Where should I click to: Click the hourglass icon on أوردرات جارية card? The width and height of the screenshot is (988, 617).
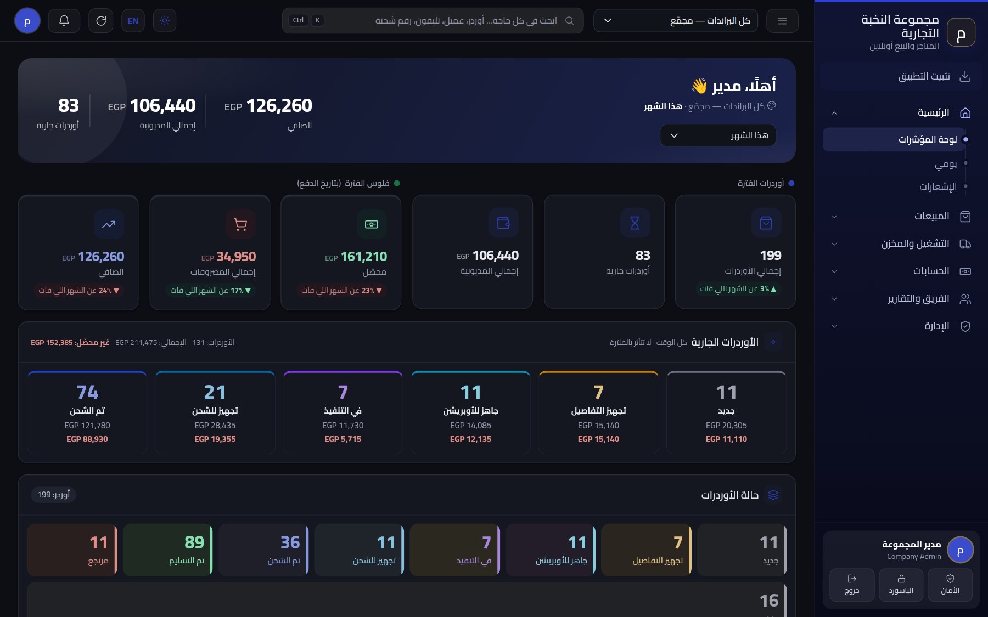point(635,223)
